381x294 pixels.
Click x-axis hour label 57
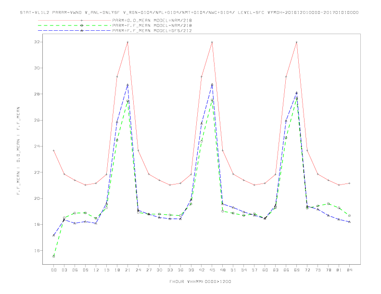[254, 270]
